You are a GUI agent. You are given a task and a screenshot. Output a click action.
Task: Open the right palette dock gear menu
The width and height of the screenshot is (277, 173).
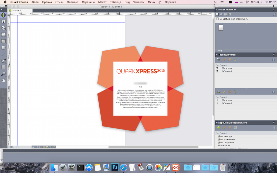point(273,6)
